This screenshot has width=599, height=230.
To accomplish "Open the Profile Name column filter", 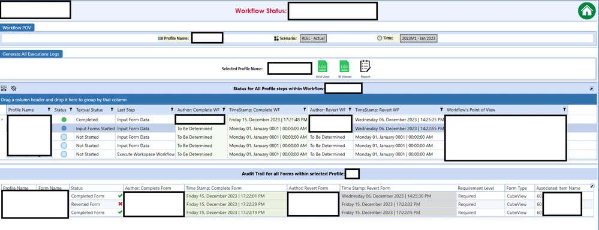I will (x=49, y=110).
